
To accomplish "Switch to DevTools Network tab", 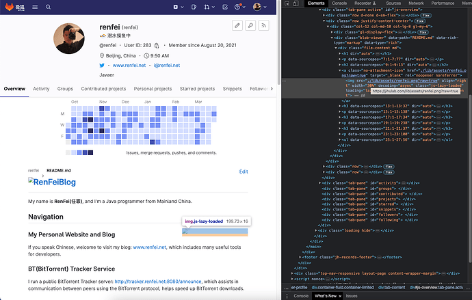I will [416, 3].
